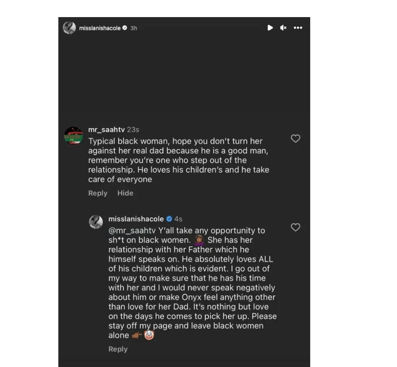
Task: Open story author's avatar in the header
Action: [x=69, y=28]
